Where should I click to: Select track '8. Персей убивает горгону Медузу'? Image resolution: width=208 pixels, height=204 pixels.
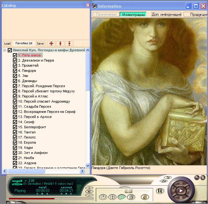coord(46,91)
